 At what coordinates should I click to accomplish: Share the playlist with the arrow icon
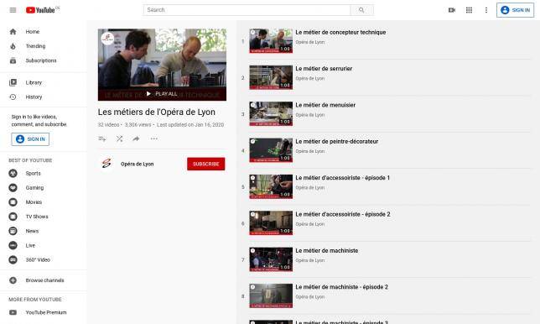136,138
